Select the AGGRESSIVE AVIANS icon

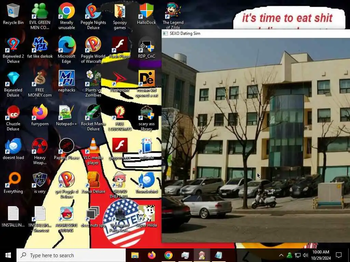tap(67, 219)
